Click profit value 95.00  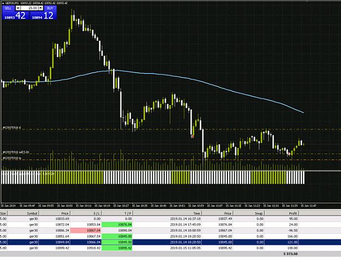(x=293, y=219)
